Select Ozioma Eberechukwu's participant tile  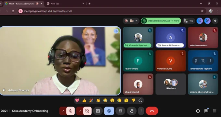point(203,84)
